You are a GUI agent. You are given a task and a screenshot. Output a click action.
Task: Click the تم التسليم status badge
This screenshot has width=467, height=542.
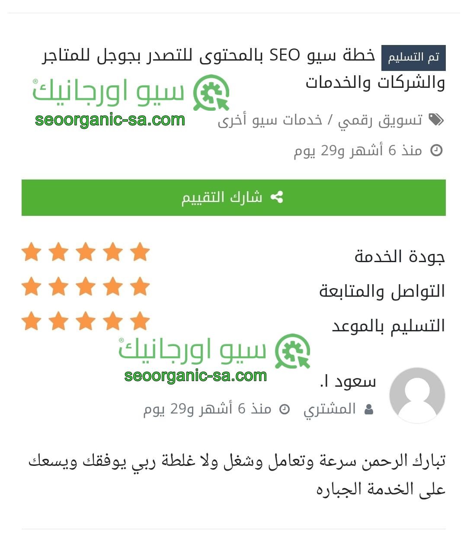coord(413,58)
